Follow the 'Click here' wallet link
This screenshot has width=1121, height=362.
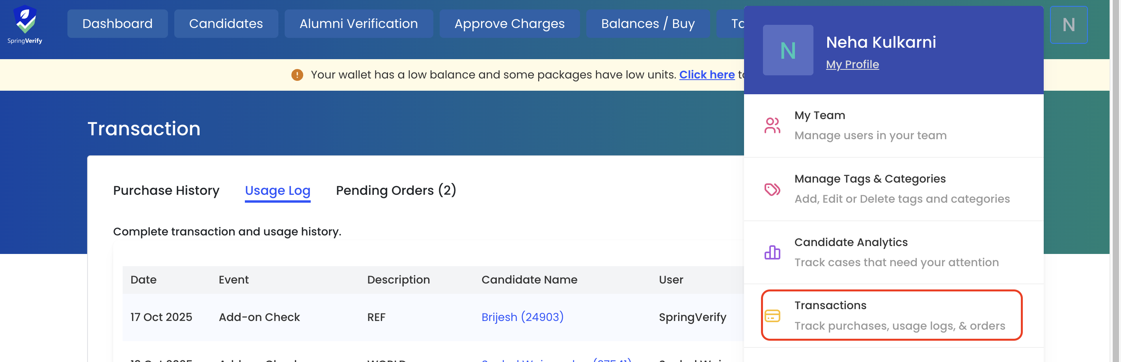(707, 75)
